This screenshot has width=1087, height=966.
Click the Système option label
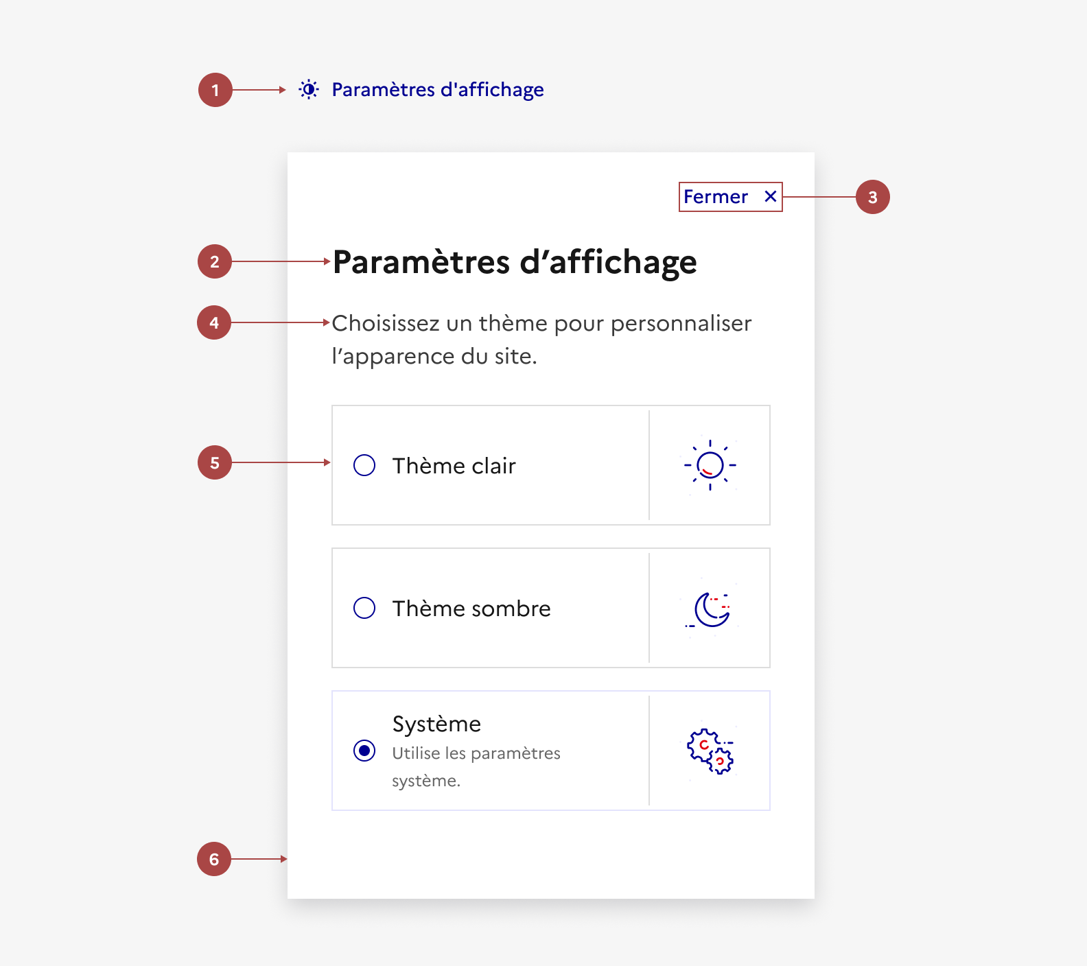click(x=436, y=724)
